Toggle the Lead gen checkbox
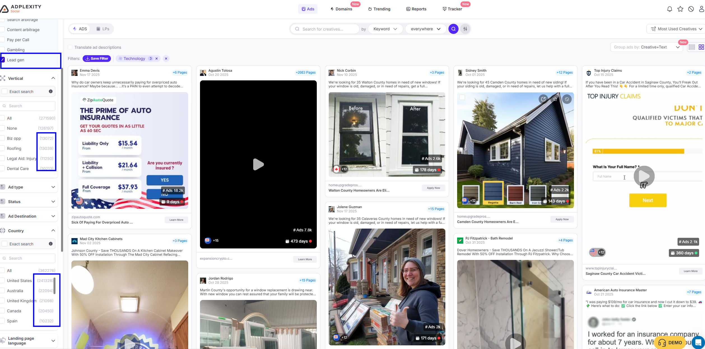 click(3, 60)
